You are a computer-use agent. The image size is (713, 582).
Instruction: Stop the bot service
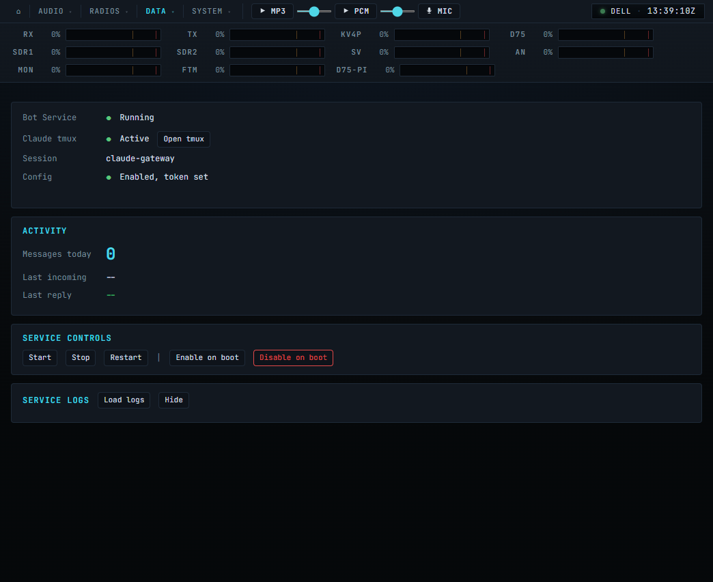tap(81, 358)
